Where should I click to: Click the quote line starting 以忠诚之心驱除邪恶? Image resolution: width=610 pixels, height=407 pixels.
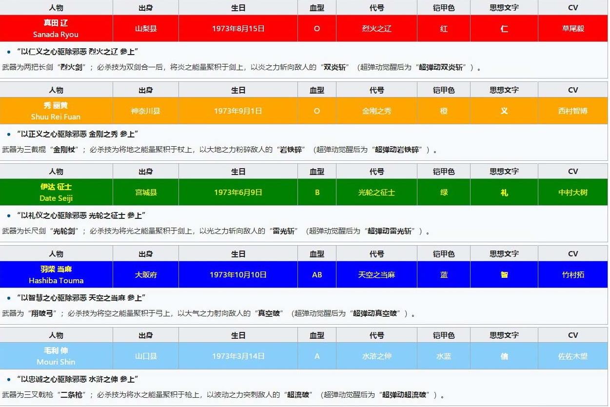(x=77, y=379)
